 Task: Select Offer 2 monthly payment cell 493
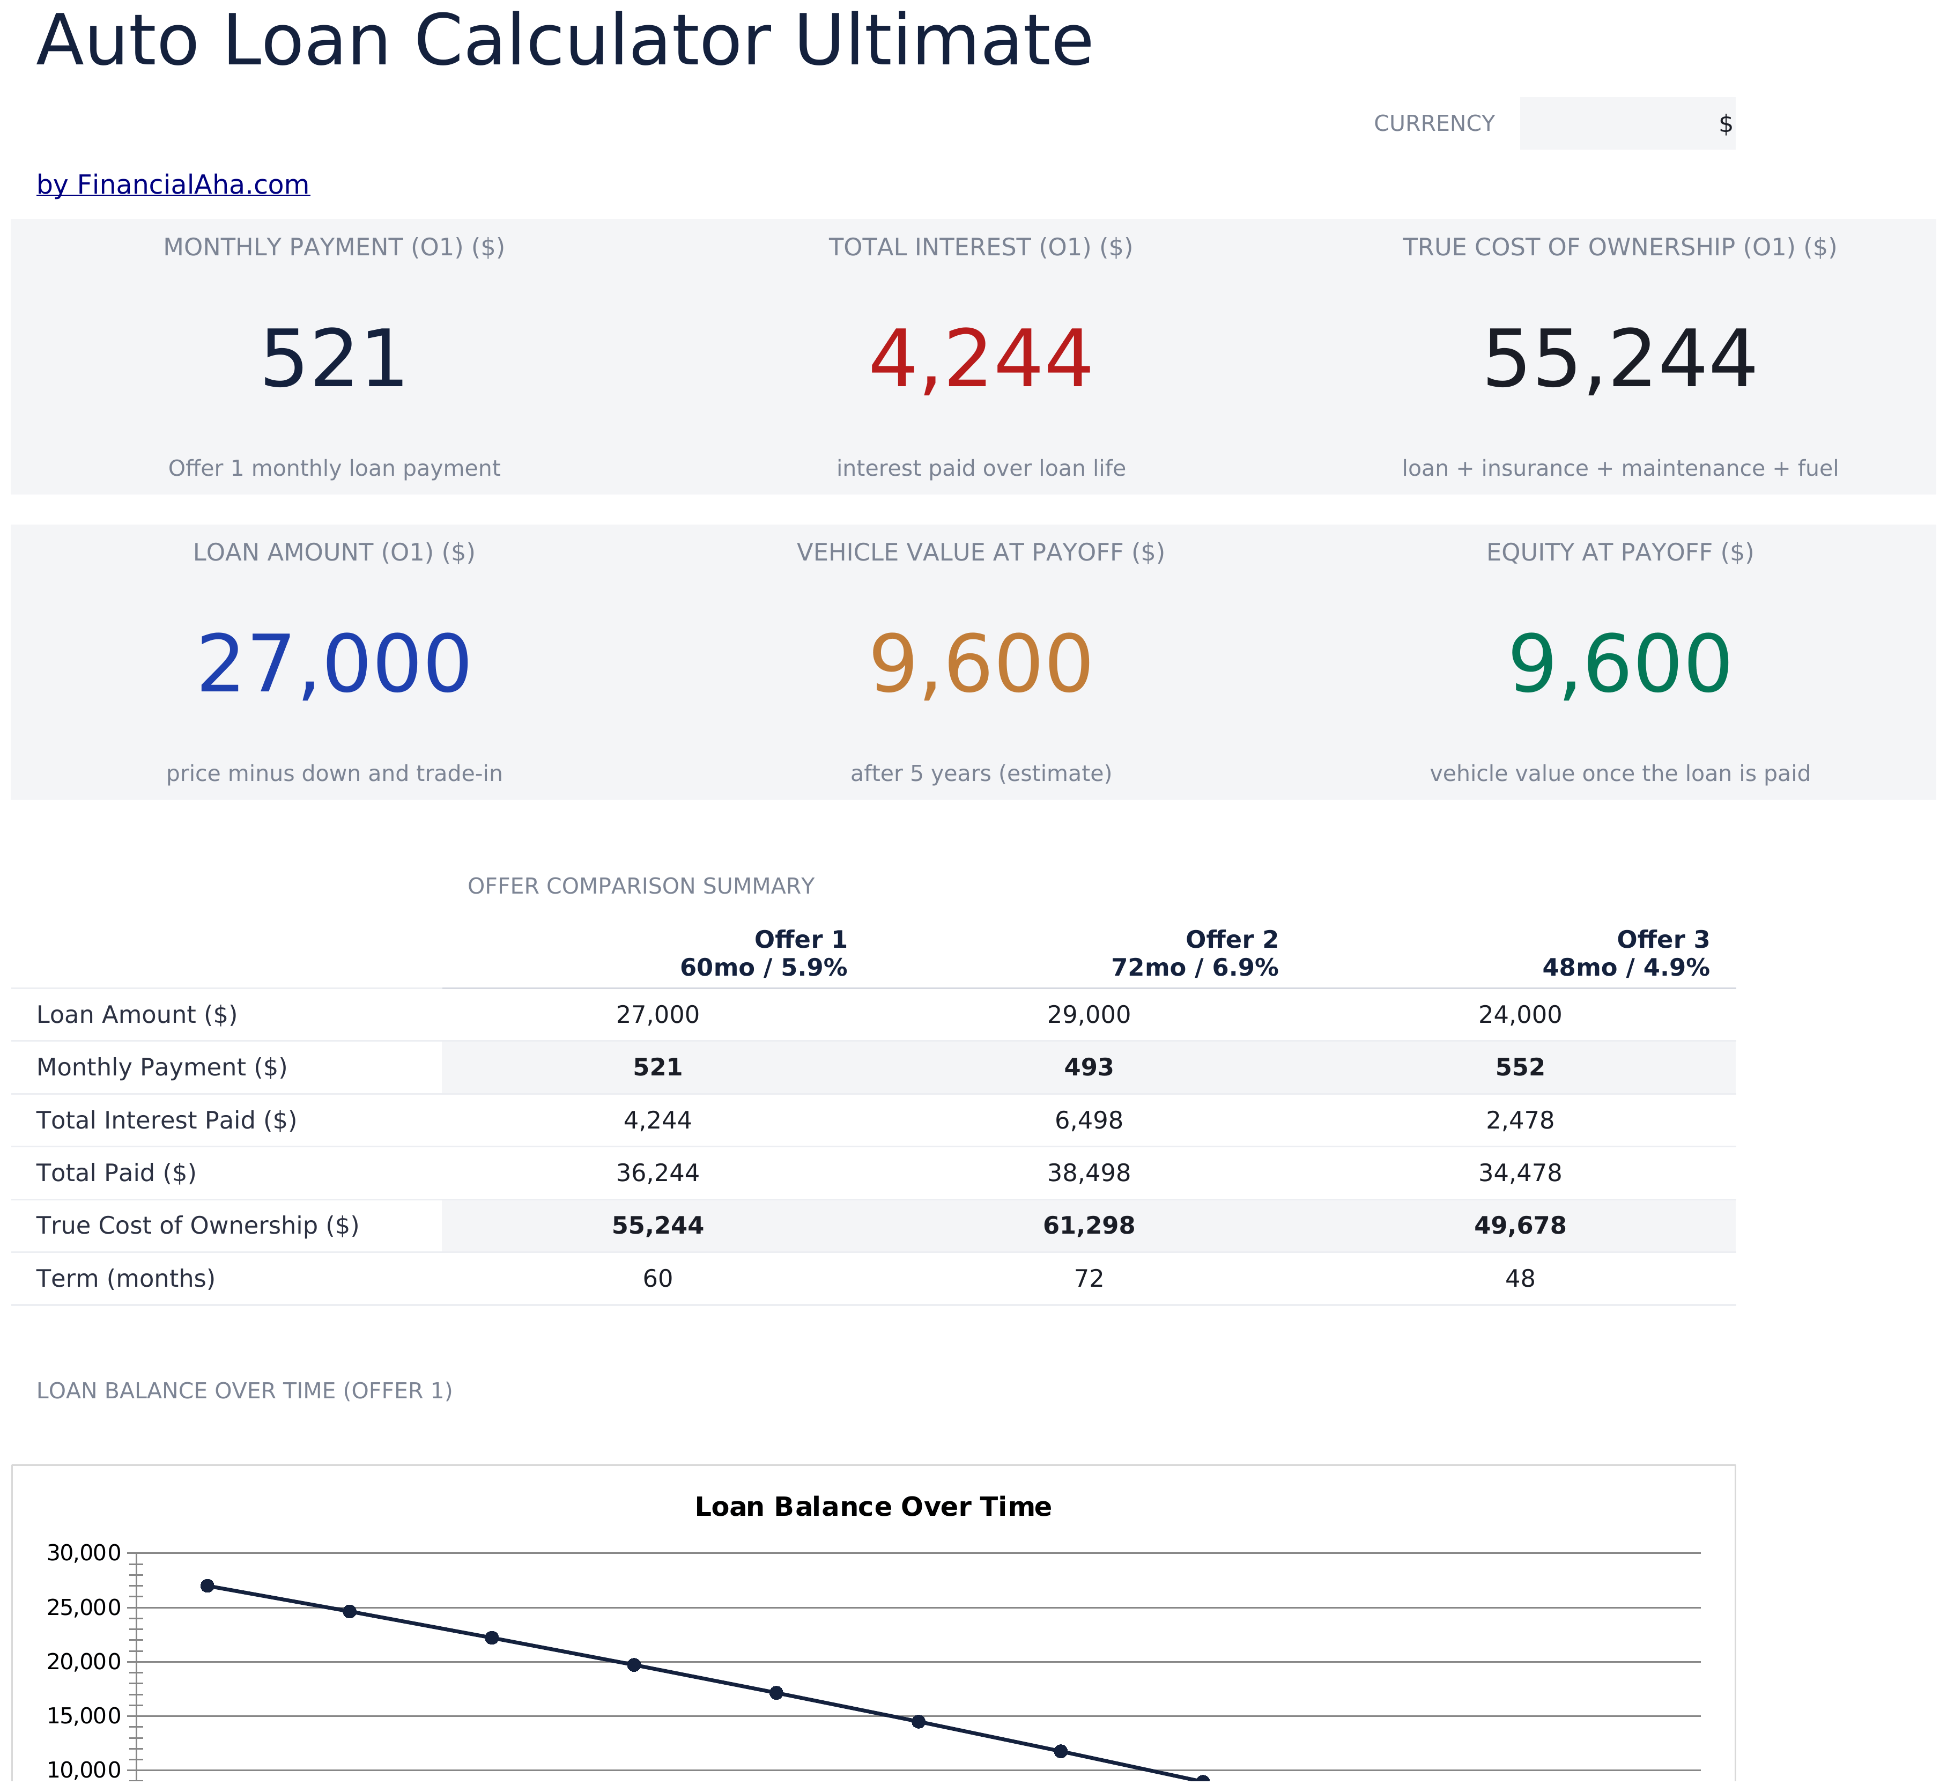coord(1088,1067)
